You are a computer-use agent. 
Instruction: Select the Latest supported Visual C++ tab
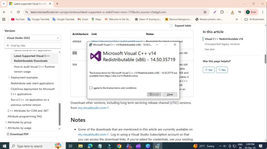pyautogui.click(x=30, y=4)
